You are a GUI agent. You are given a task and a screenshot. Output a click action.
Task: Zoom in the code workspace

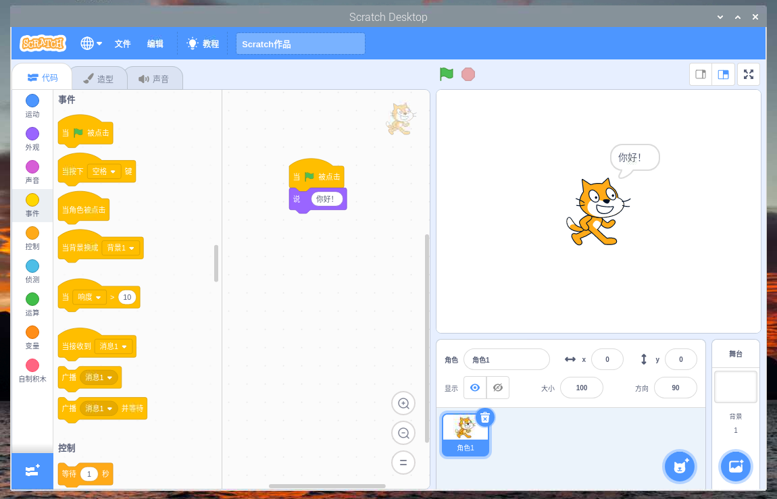403,403
